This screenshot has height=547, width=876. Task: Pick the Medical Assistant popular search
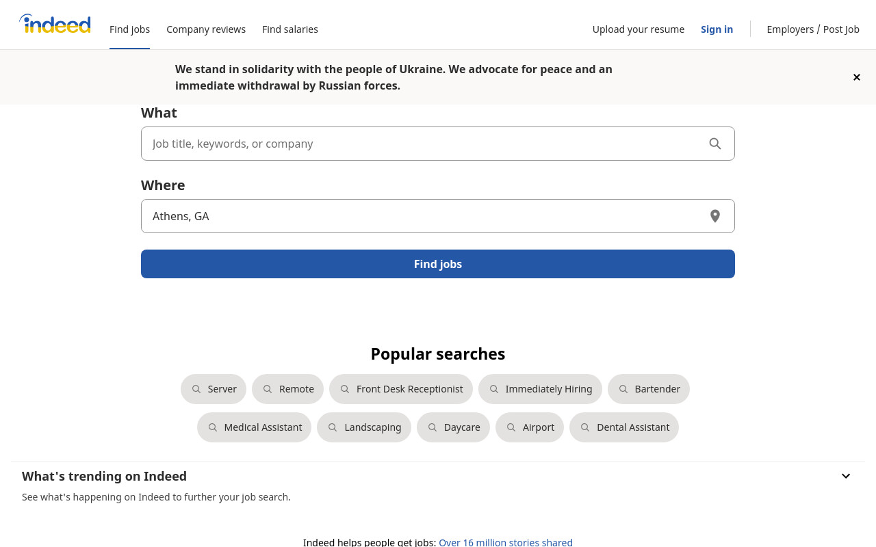coord(254,427)
